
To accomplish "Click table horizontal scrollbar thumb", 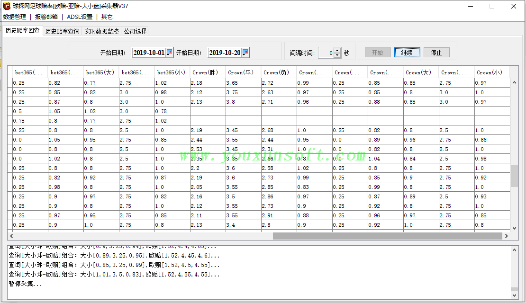I will coord(388,236).
